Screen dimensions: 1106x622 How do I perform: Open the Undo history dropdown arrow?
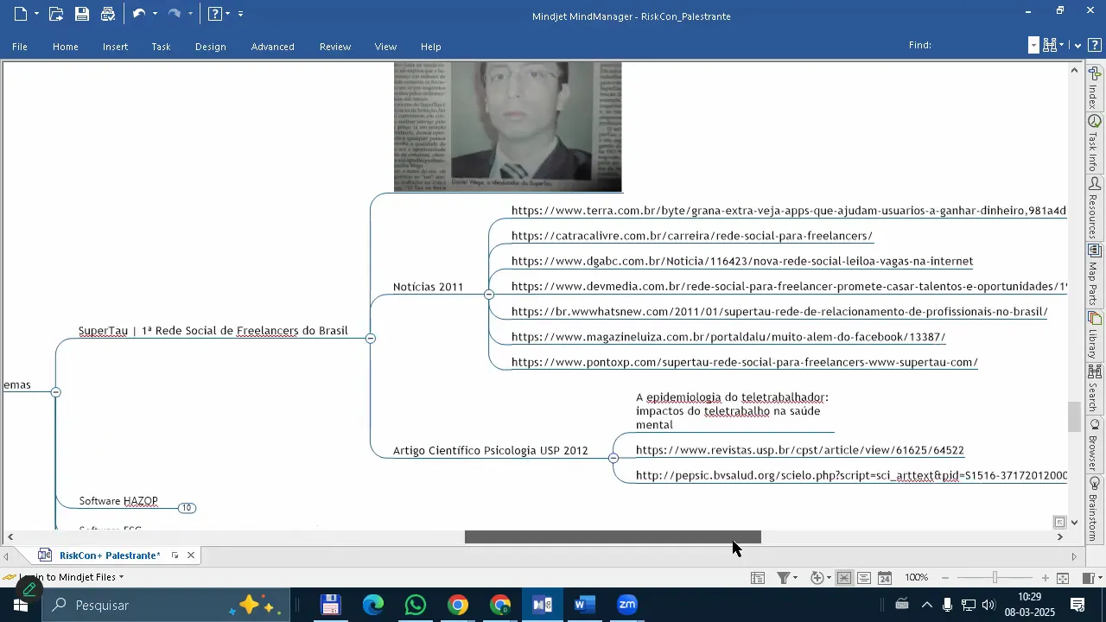(x=155, y=14)
